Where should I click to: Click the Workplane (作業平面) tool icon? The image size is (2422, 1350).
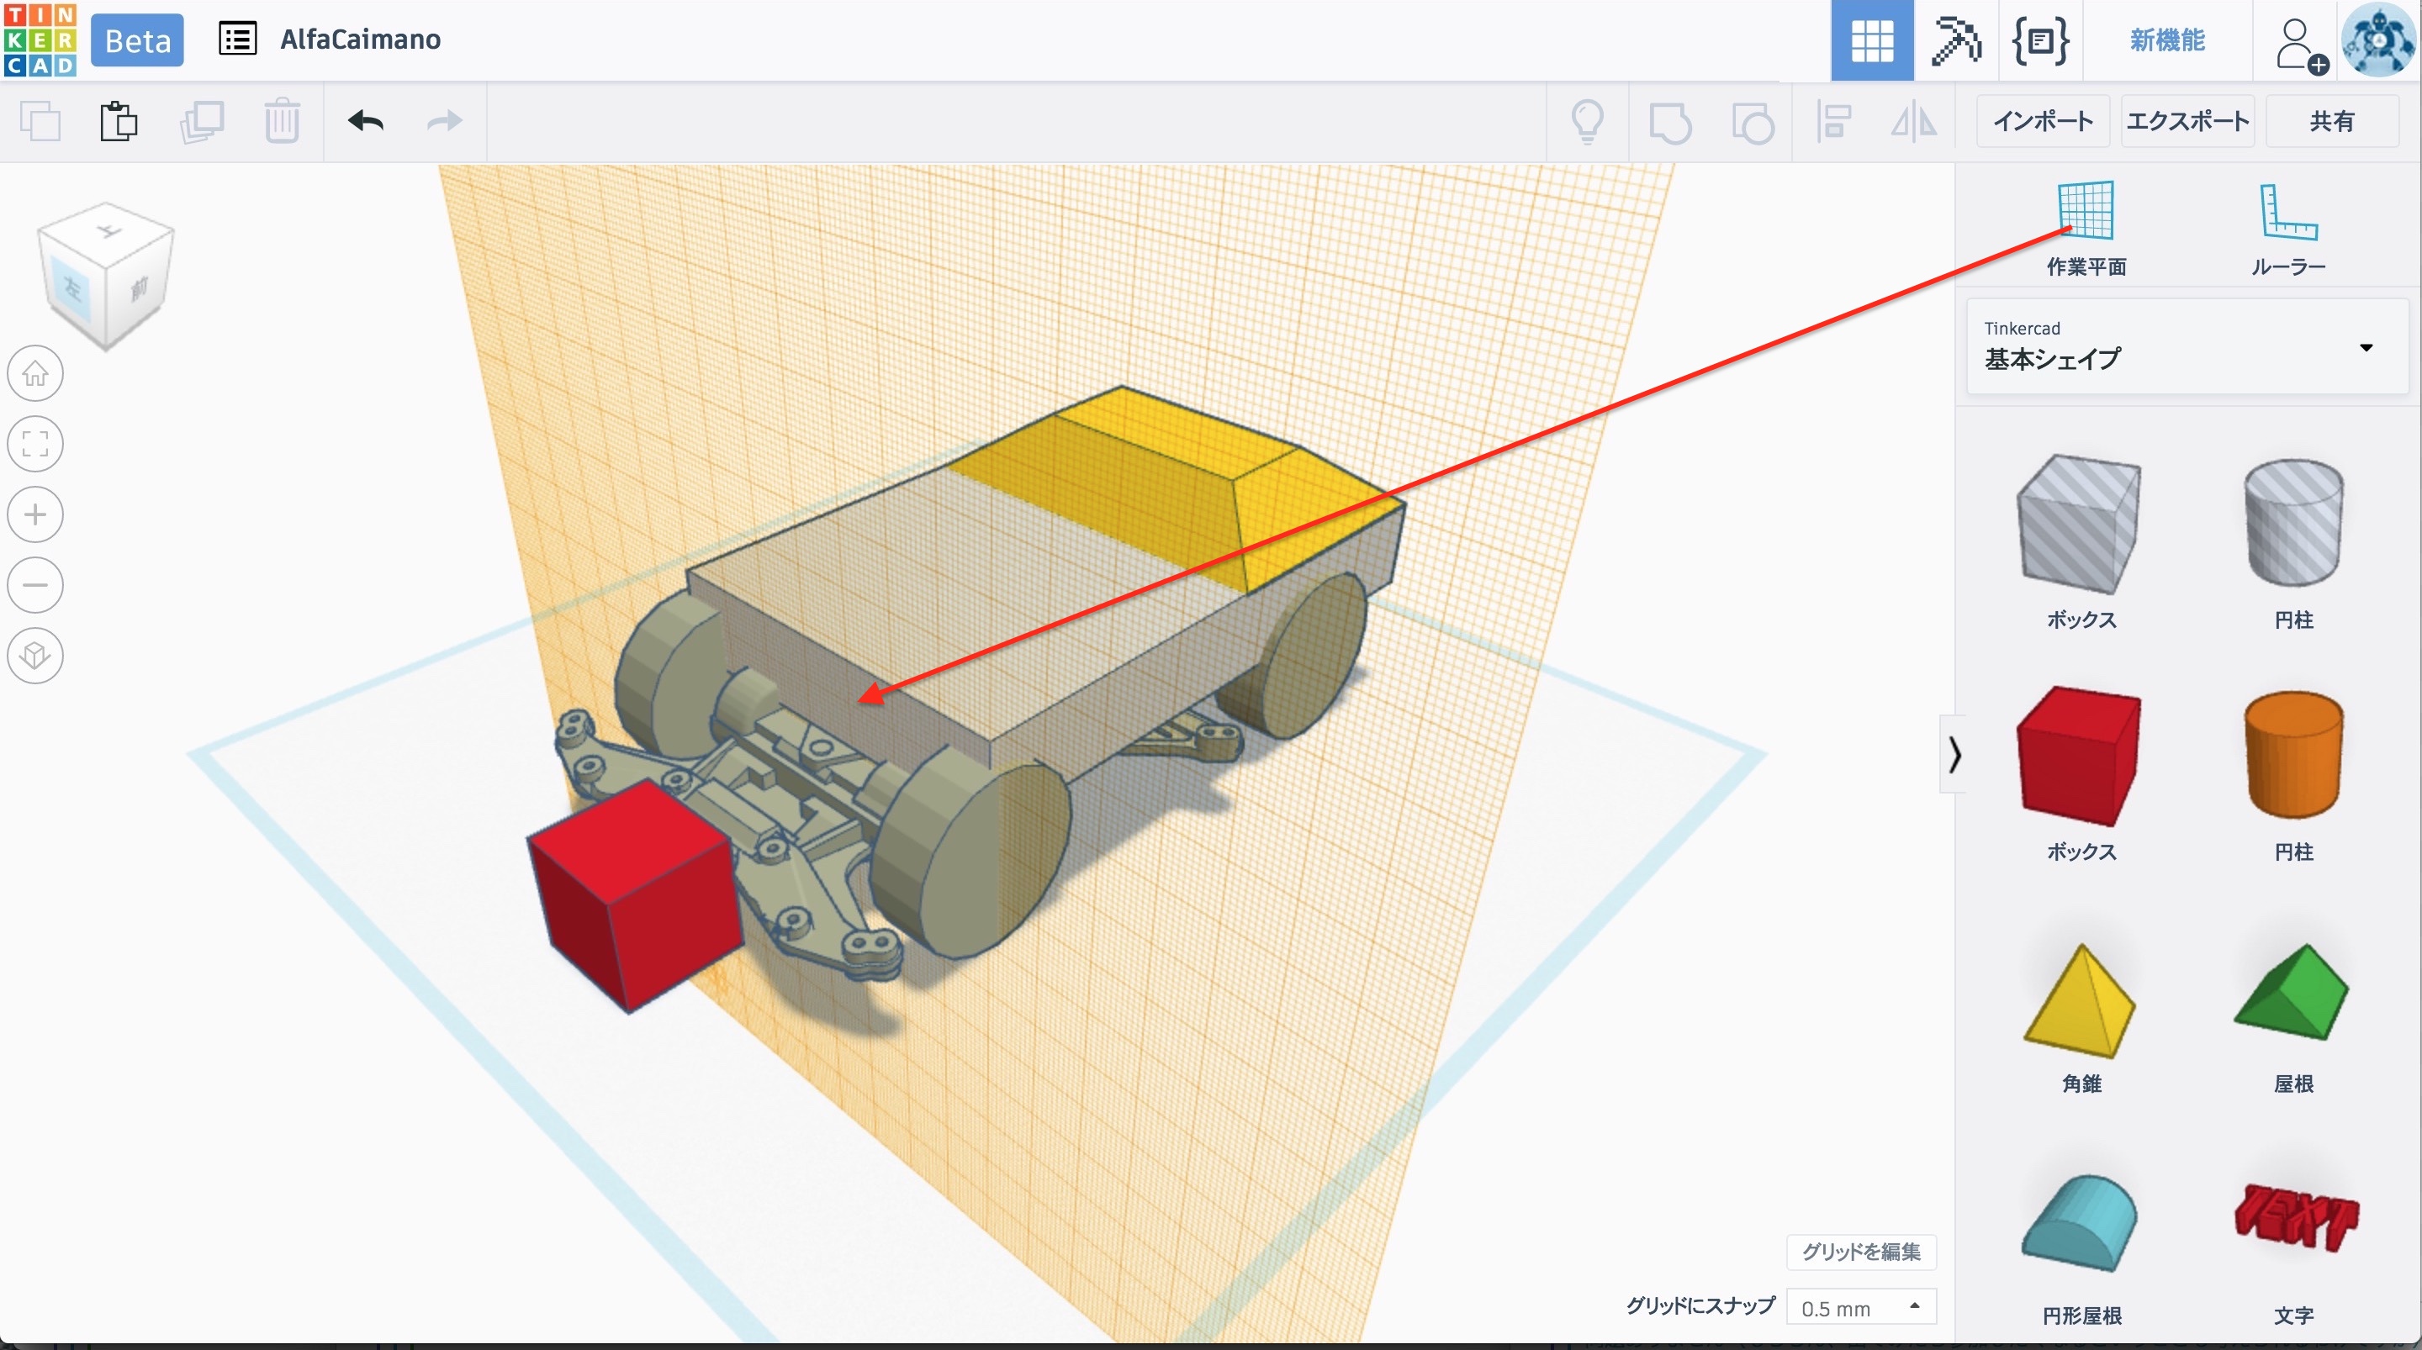(x=2086, y=212)
